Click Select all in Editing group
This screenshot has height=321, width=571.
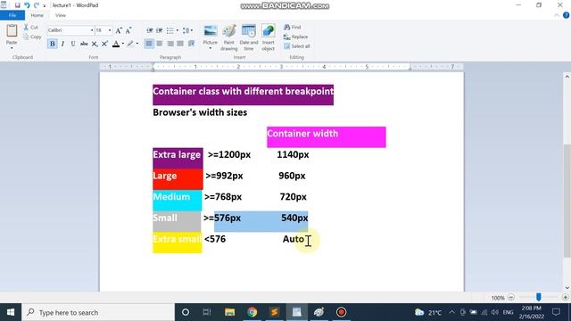tap(297, 46)
